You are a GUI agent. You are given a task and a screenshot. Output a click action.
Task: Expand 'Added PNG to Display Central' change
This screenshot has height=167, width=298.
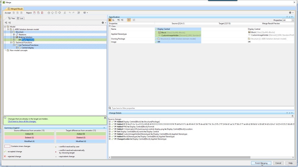click(x=110, y=127)
